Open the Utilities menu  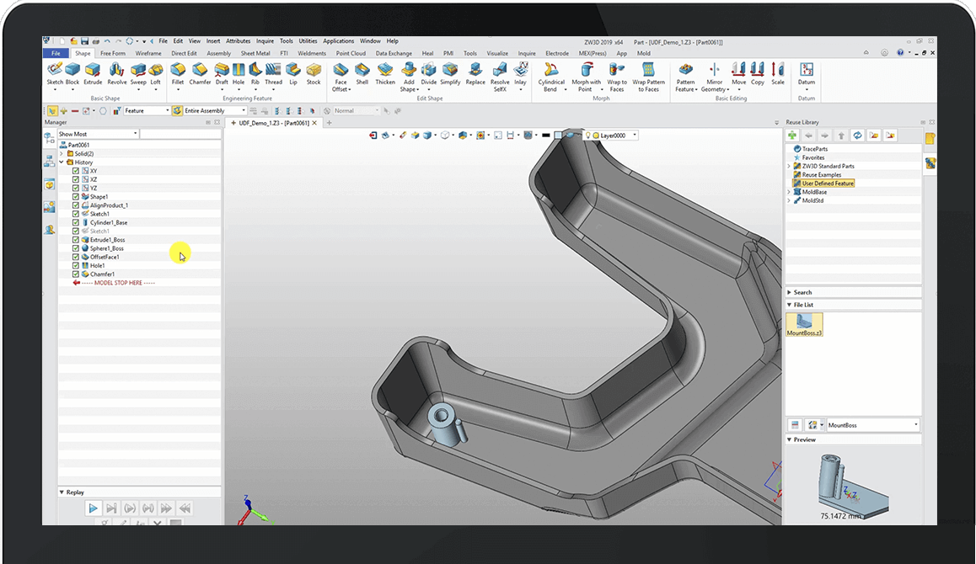(x=308, y=41)
